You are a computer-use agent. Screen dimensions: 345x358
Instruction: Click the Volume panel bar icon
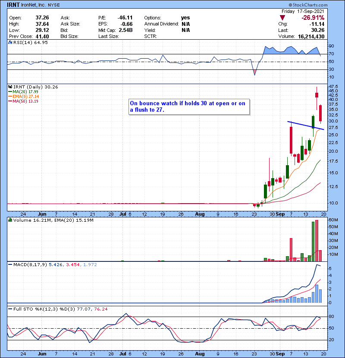[x=10, y=220]
